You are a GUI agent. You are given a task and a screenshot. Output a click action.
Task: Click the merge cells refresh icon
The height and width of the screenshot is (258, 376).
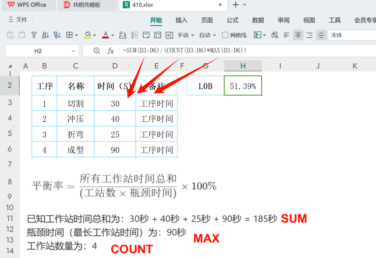coord(158,35)
